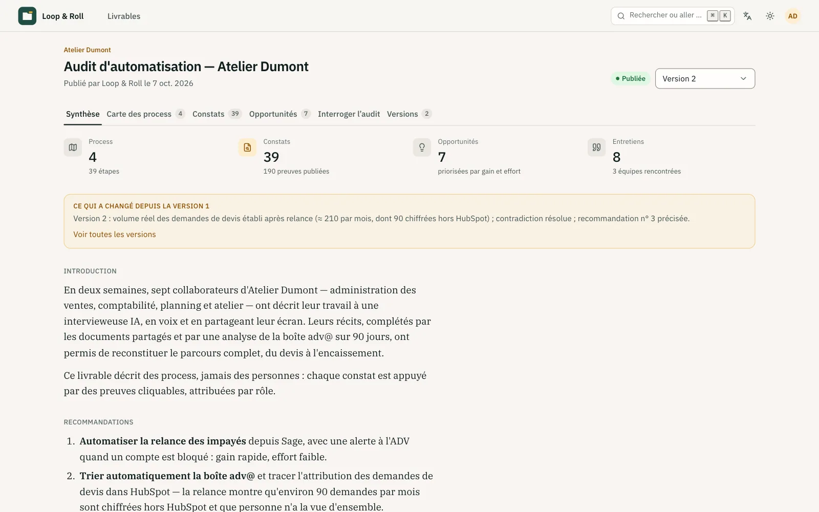This screenshot has height=512, width=819.
Task: Click the 3 équipes rencontrées text
Action: tap(646, 172)
